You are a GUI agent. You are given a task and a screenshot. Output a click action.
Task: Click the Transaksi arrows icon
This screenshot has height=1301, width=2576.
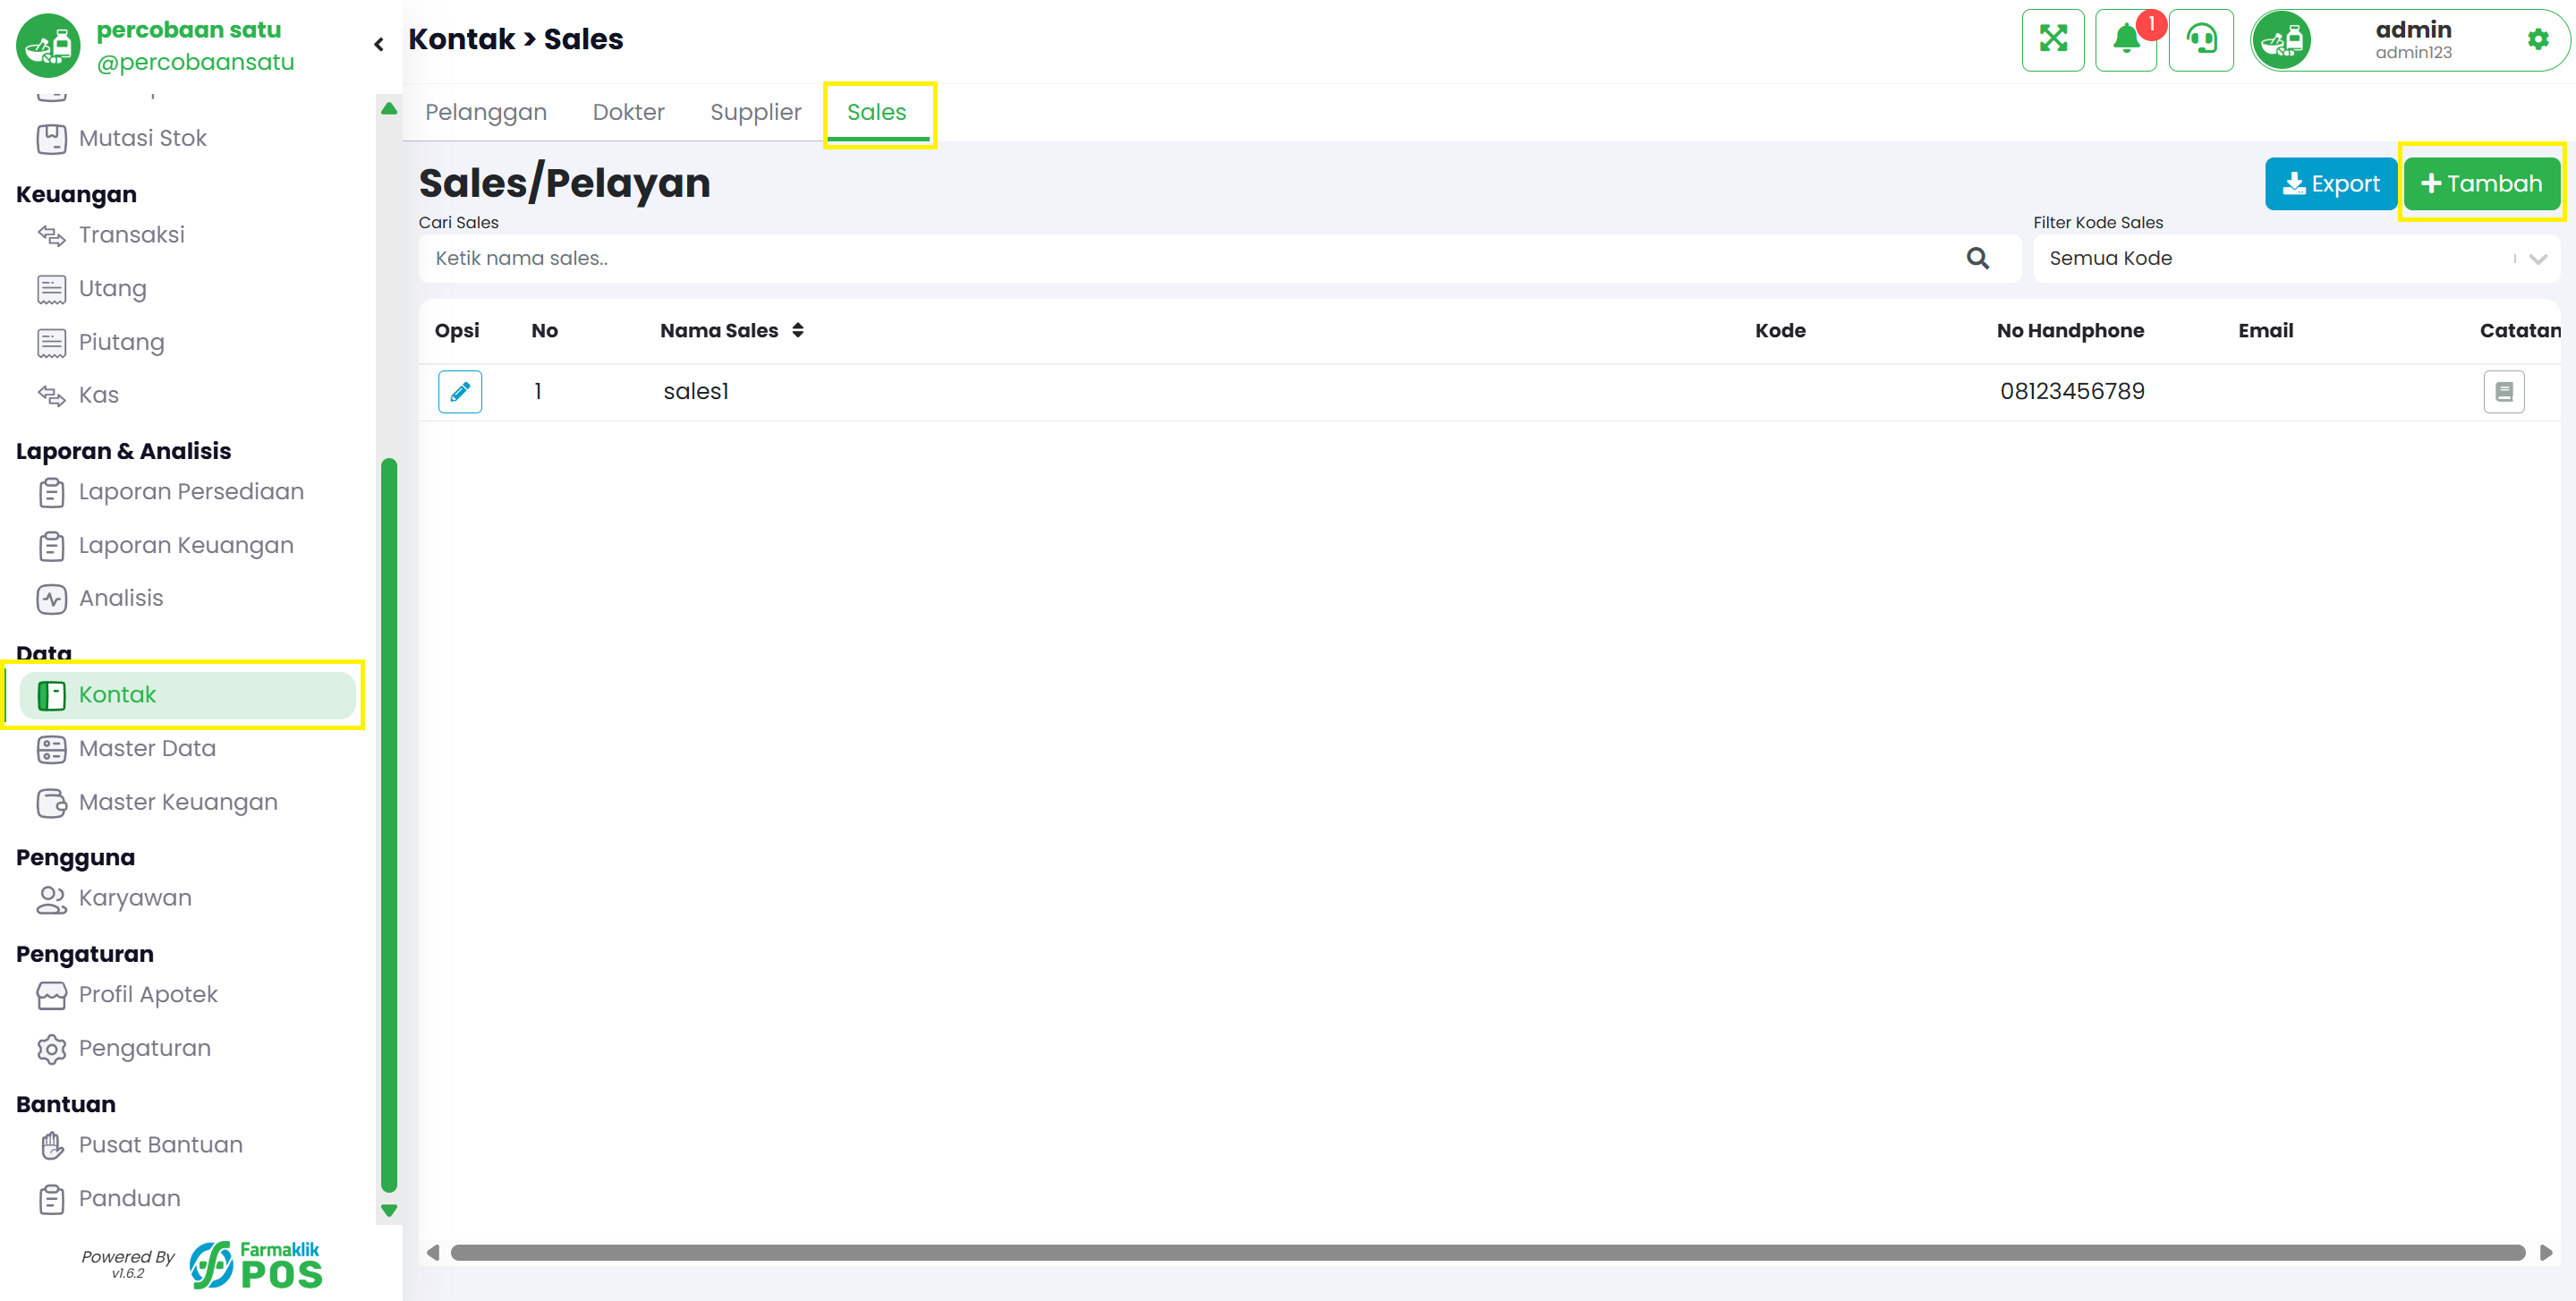[x=52, y=235]
